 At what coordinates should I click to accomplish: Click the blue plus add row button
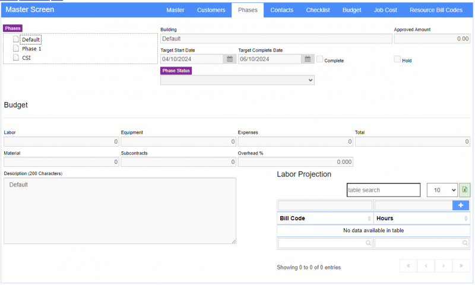461,205
